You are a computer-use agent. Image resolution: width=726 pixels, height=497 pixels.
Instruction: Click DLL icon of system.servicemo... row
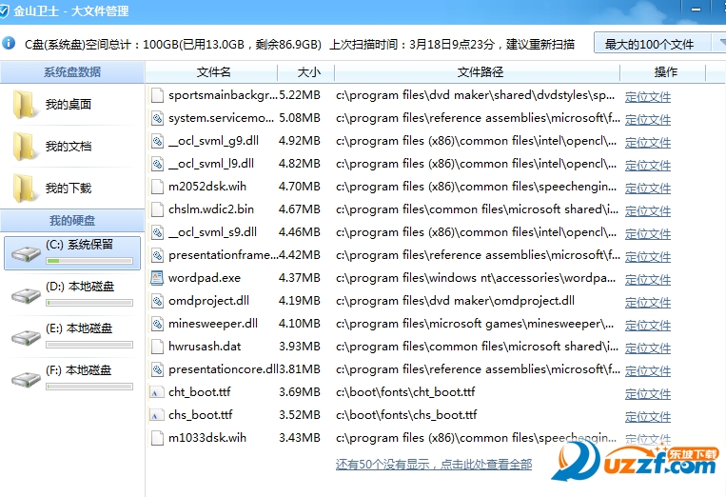157,118
